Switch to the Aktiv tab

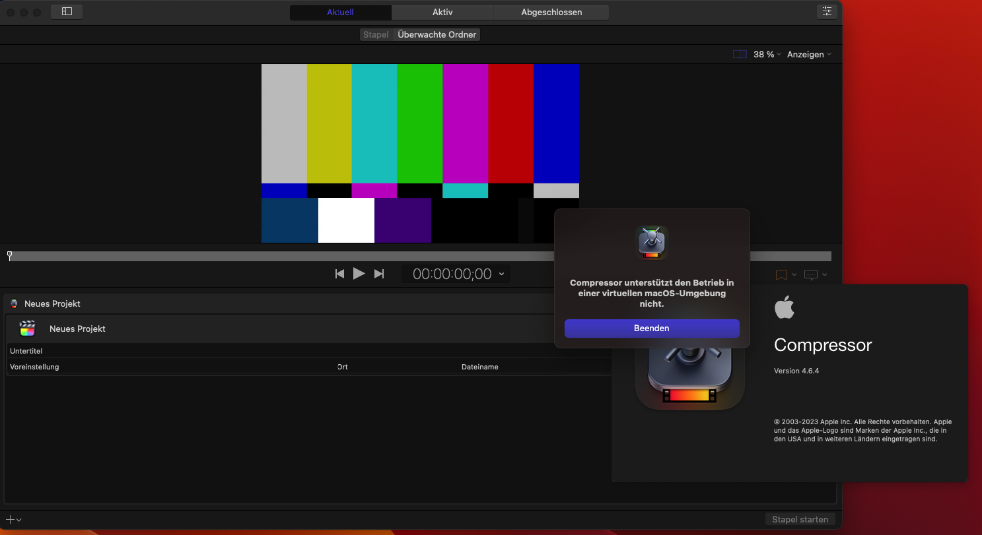point(442,13)
